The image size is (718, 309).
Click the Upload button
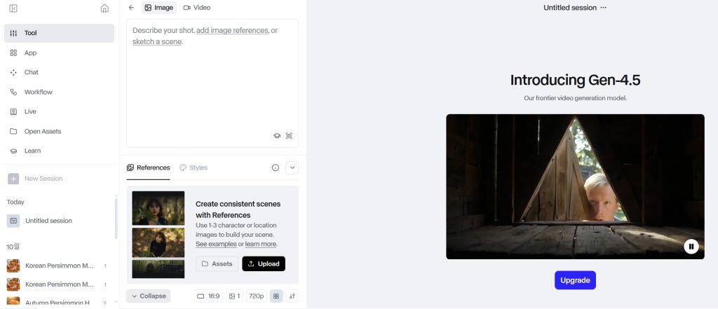pyautogui.click(x=264, y=263)
